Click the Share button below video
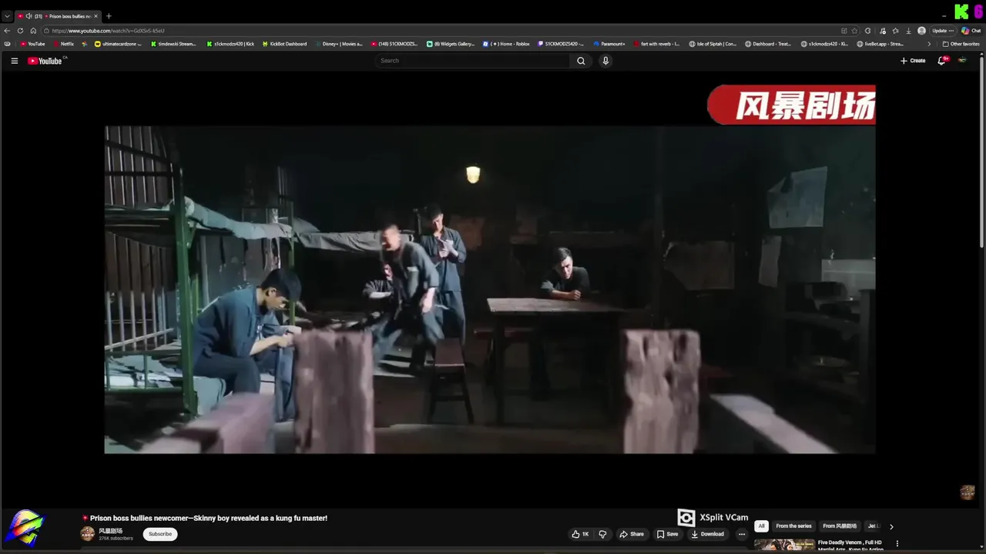This screenshot has width=986, height=554. coord(632,534)
